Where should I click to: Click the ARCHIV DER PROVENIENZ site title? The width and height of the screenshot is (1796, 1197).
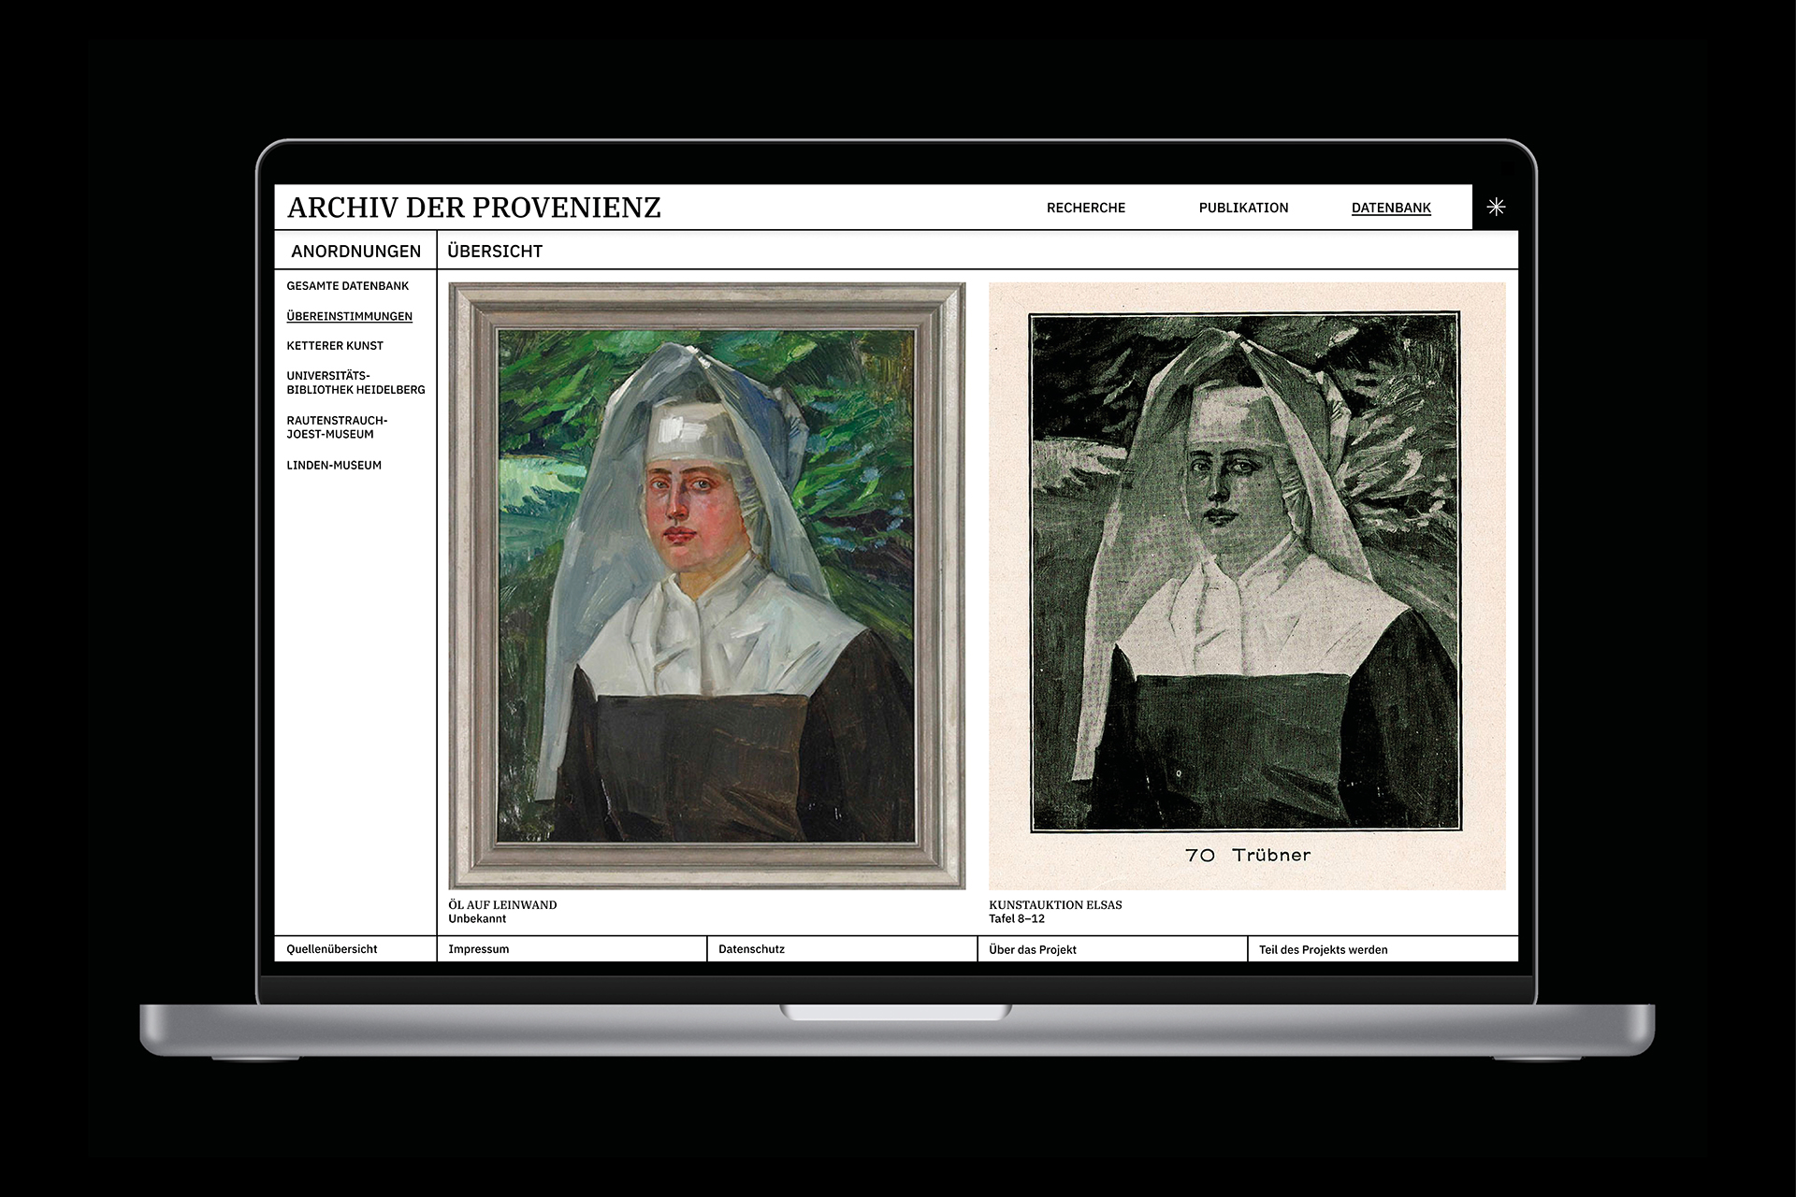tap(474, 208)
